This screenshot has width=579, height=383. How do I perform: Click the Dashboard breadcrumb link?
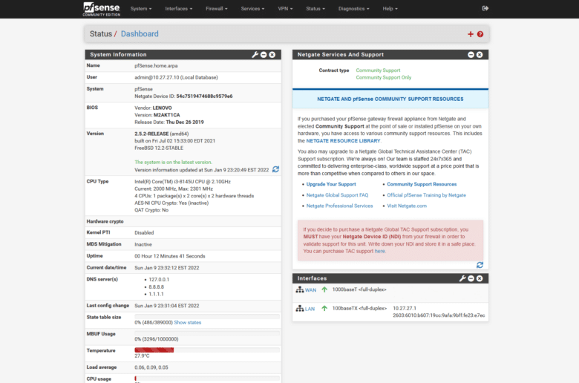(x=140, y=34)
